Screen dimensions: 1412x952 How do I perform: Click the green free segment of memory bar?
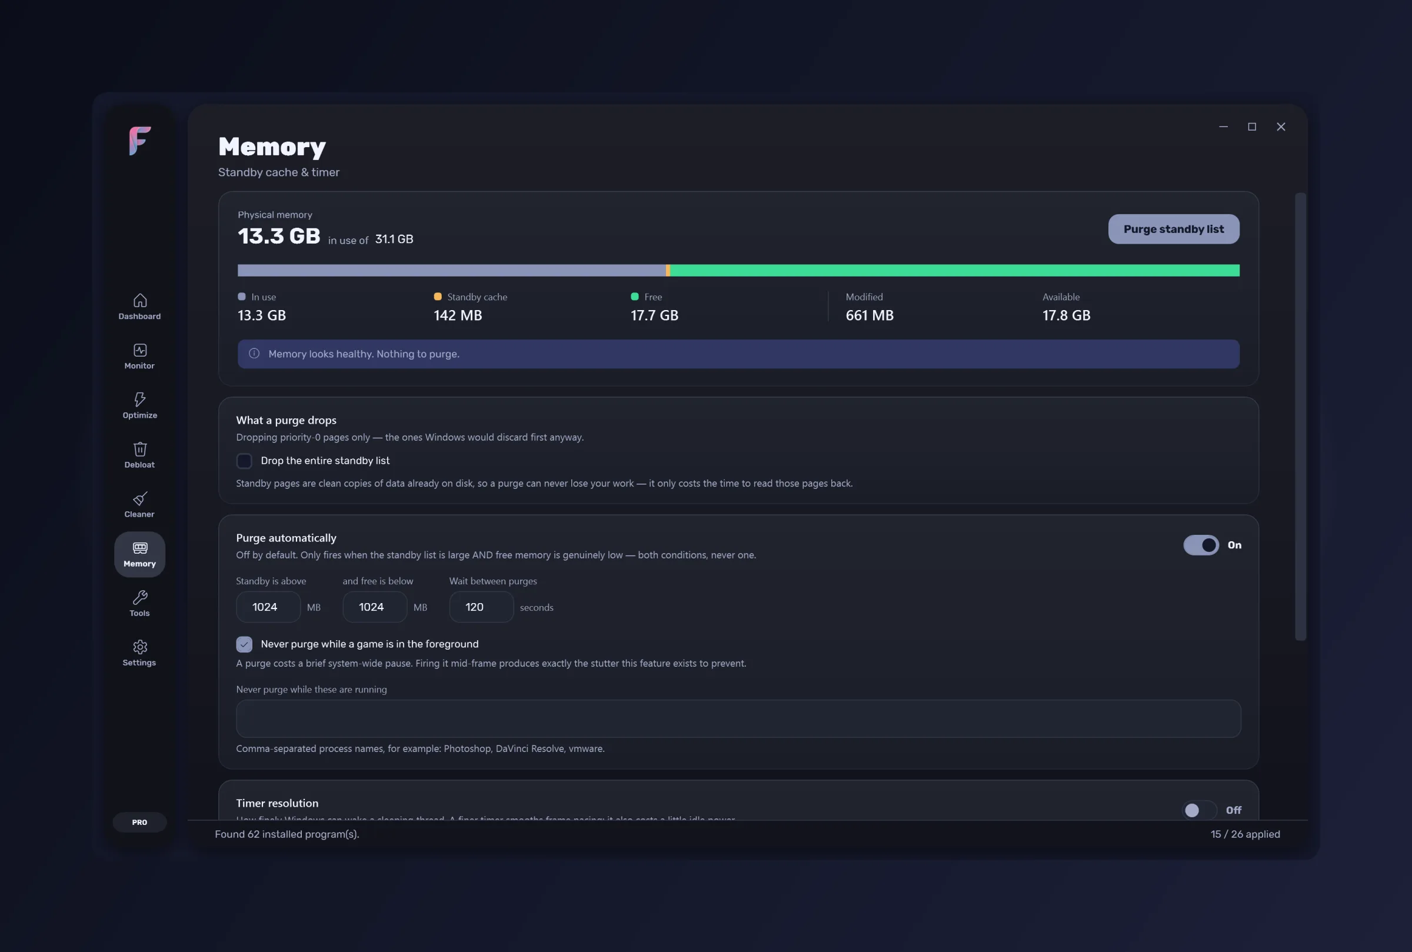pyautogui.click(x=954, y=271)
